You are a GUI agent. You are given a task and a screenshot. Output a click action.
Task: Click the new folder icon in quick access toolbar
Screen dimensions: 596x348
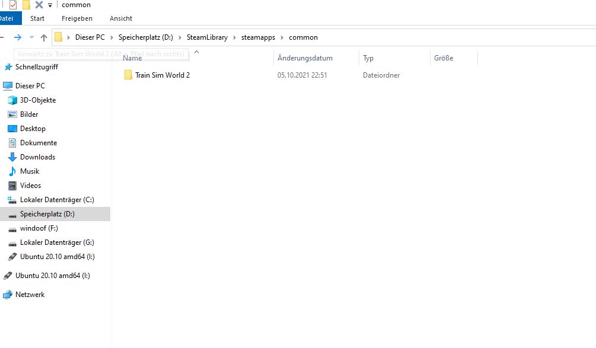[26, 5]
